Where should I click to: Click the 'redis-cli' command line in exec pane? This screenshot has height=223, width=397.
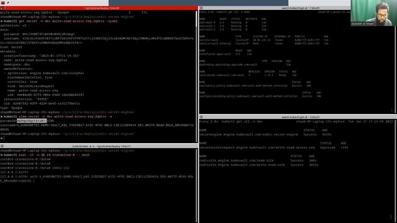pos(35,168)
